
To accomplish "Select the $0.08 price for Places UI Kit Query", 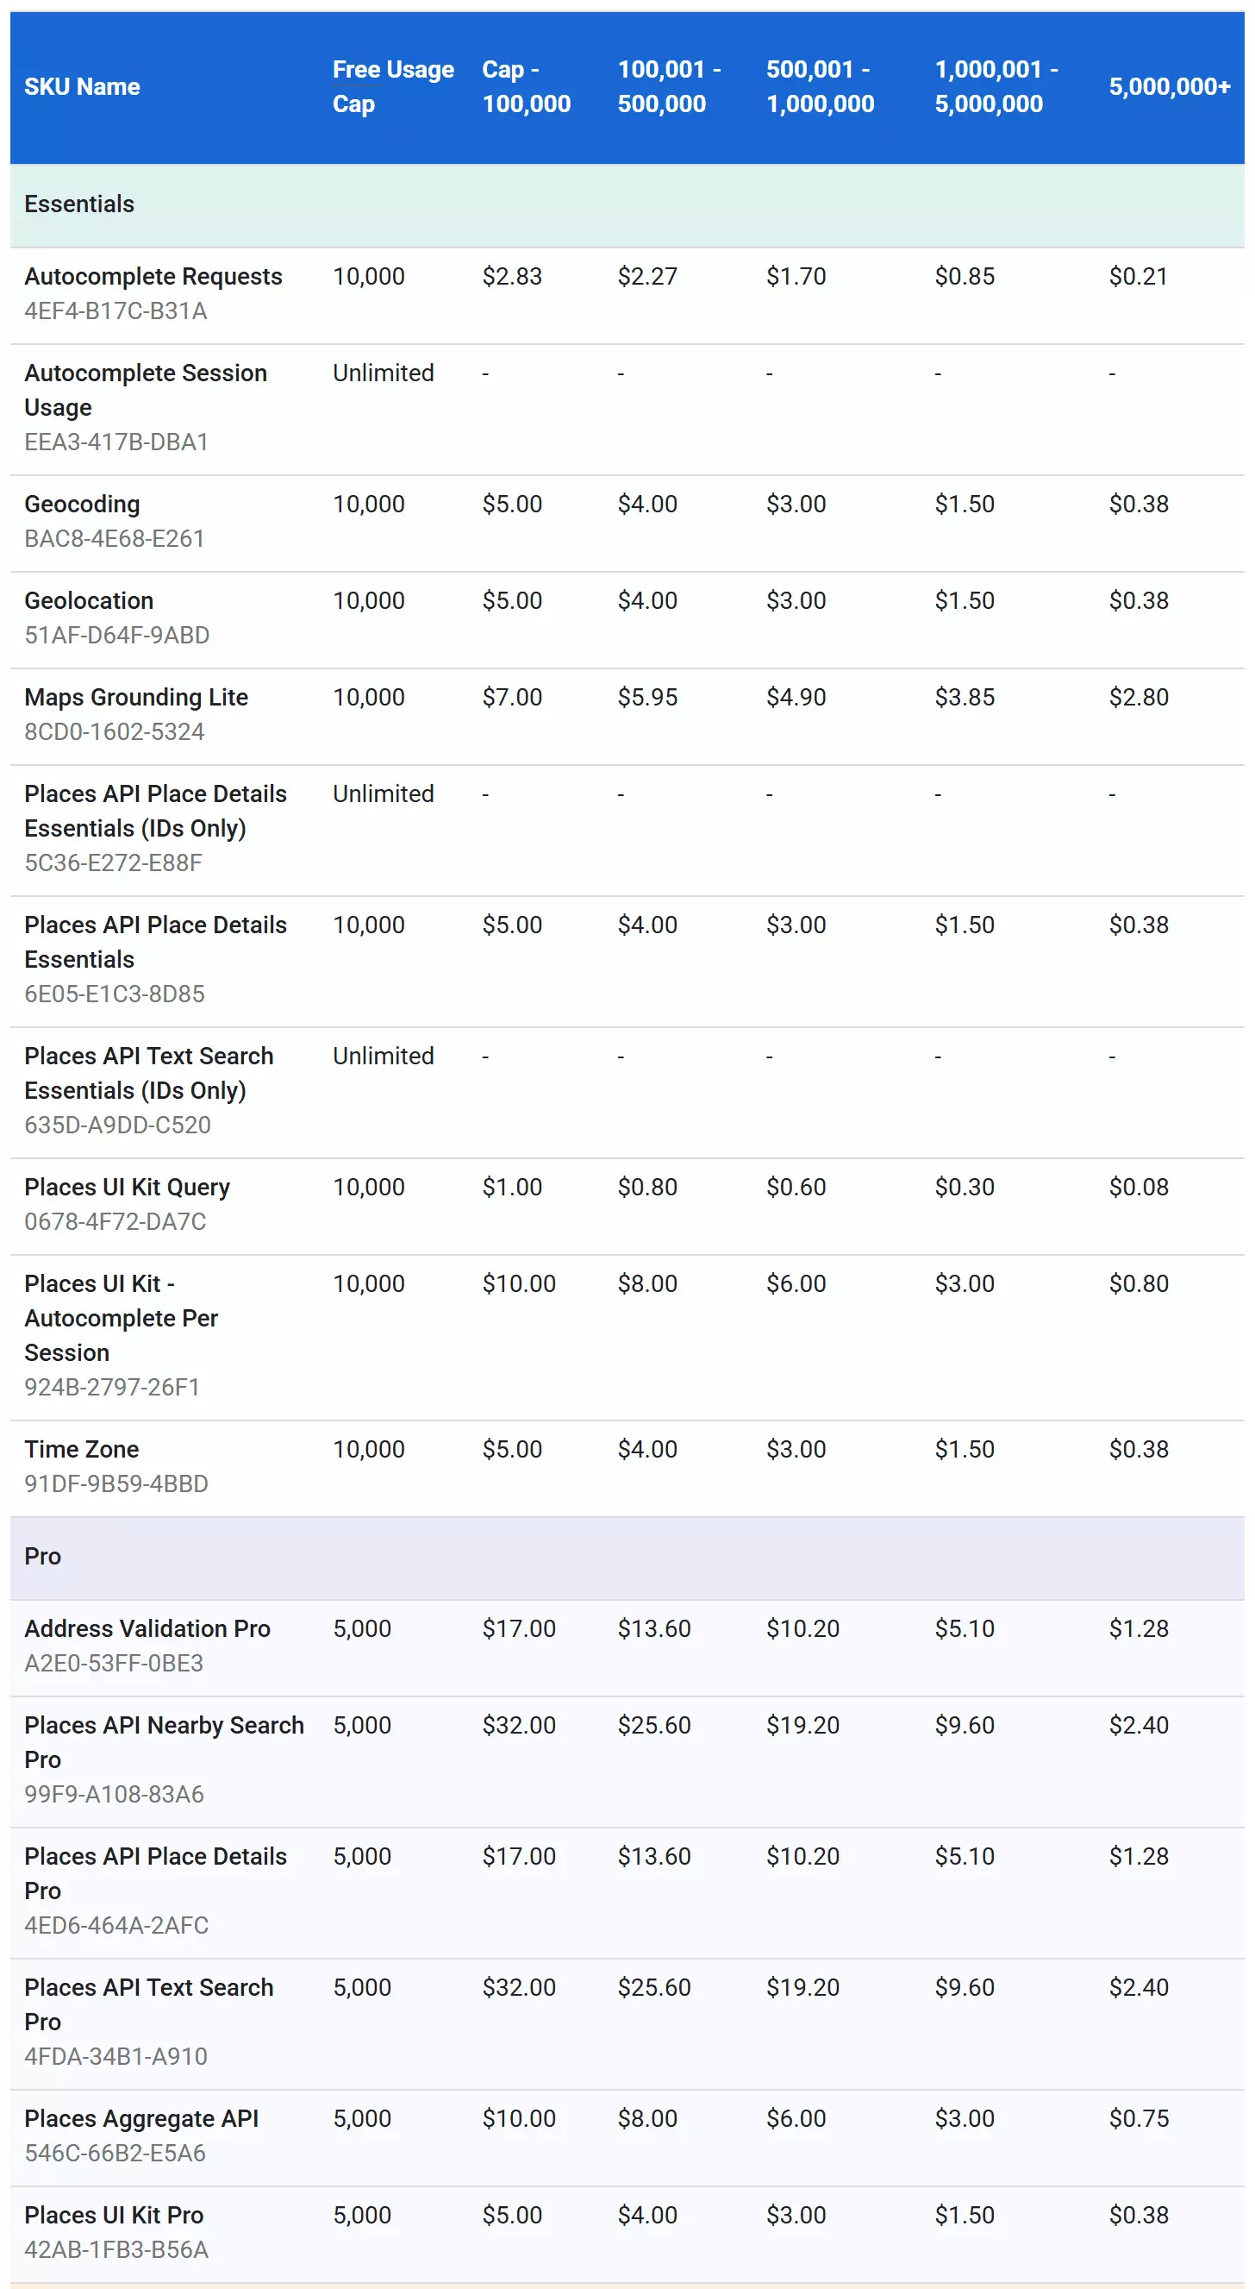I will [x=1138, y=1186].
